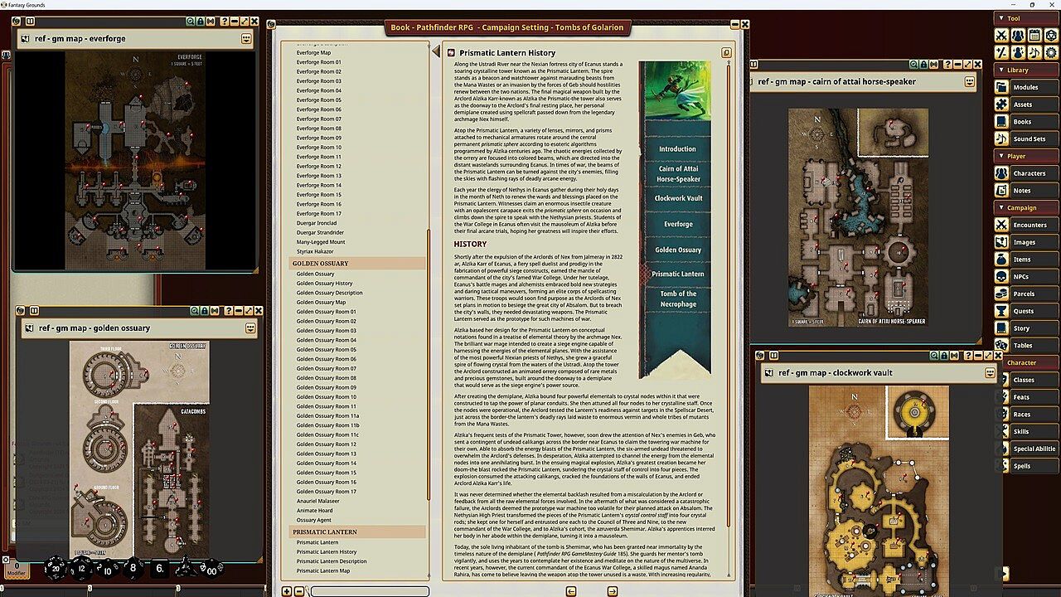Open help for the everforge map window

pos(224,22)
